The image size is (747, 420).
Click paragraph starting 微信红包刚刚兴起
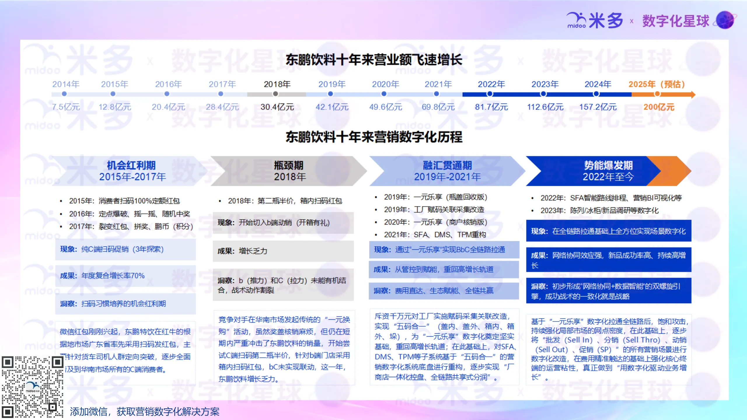[x=125, y=350]
